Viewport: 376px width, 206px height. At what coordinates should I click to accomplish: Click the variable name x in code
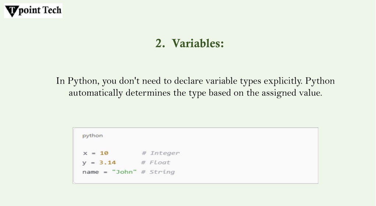coord(85,153)
